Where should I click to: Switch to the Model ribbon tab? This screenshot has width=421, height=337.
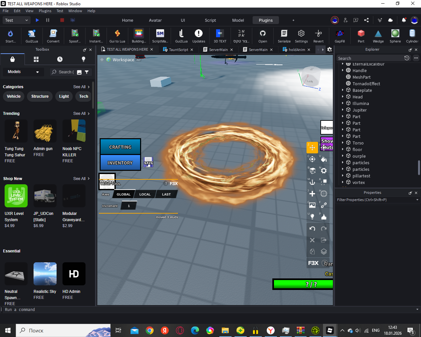238,20
